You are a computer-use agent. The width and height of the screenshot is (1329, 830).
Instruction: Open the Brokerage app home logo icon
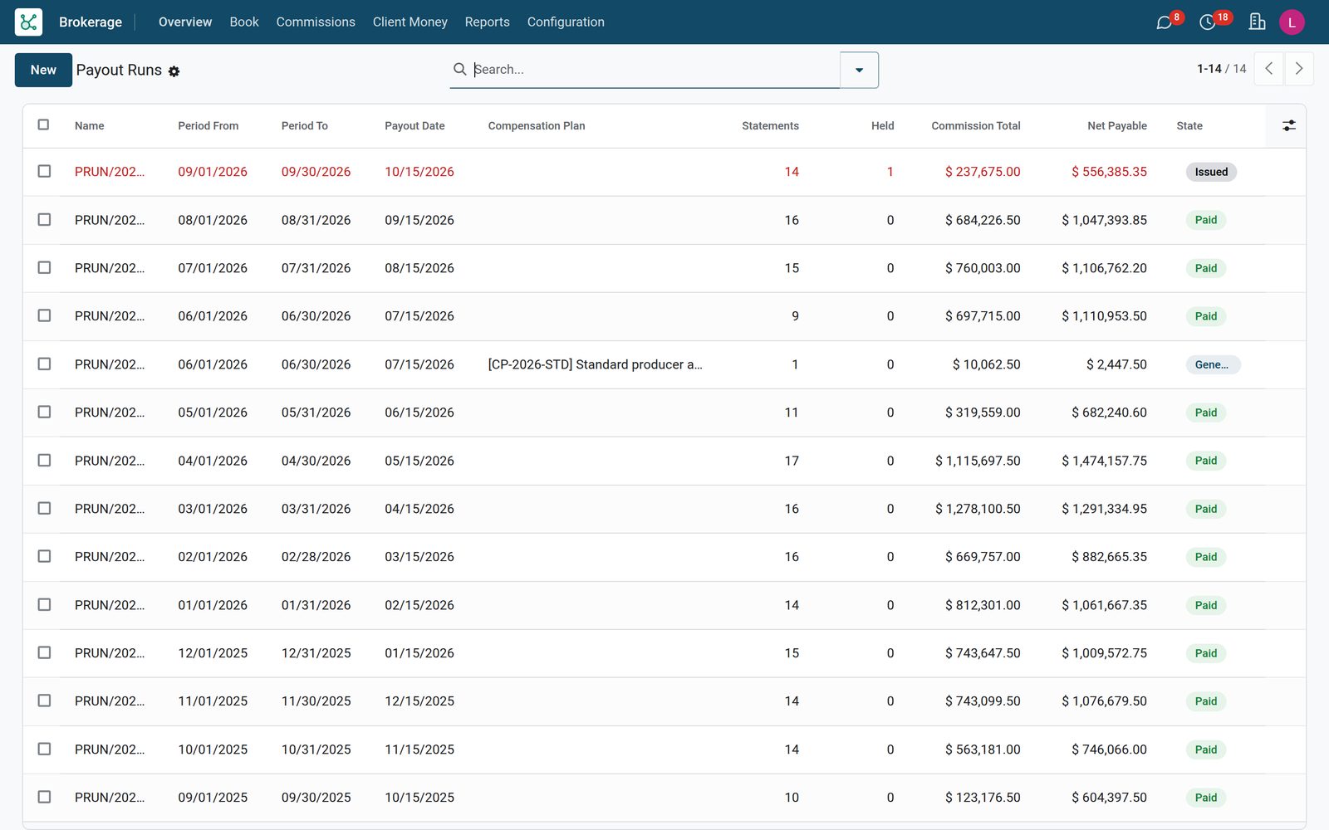pyautogui.click(x=28, y=22)
